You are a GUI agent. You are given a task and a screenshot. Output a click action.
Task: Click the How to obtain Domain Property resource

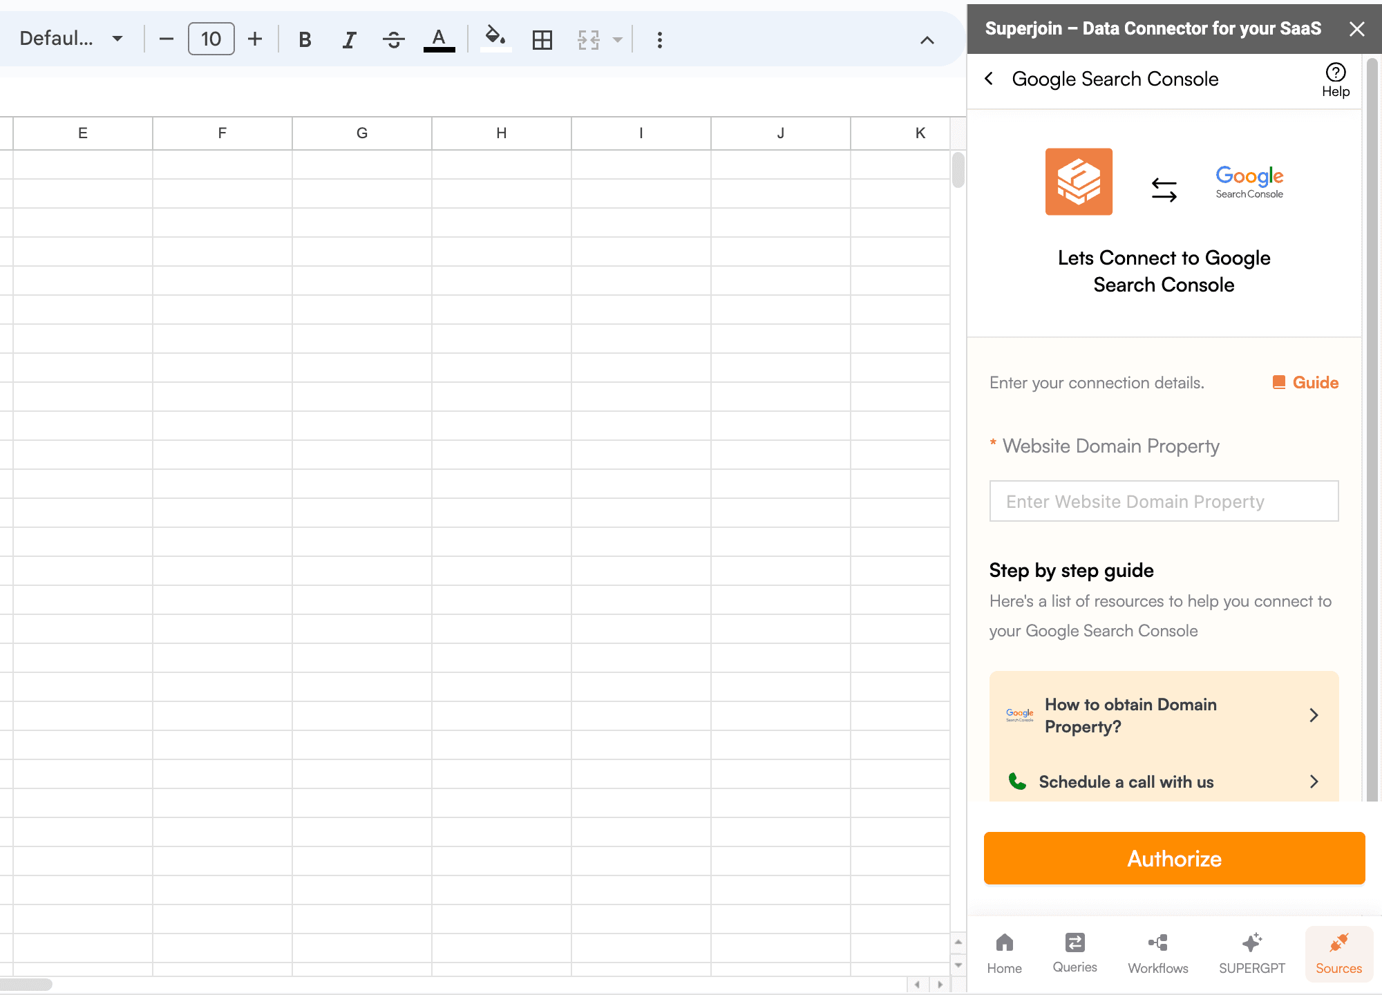click(x=1164, y=715)
